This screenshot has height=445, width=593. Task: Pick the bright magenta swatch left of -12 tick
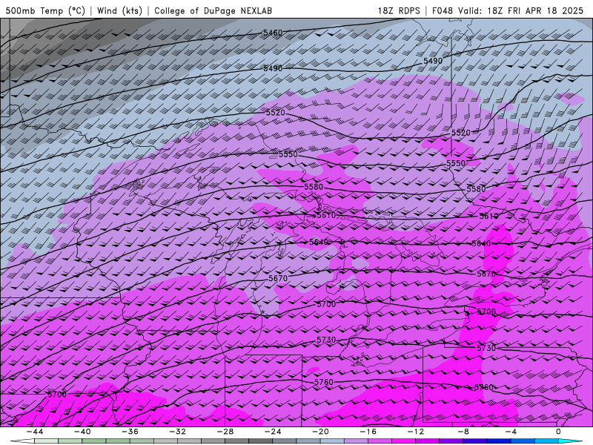(x=403, y=441)
